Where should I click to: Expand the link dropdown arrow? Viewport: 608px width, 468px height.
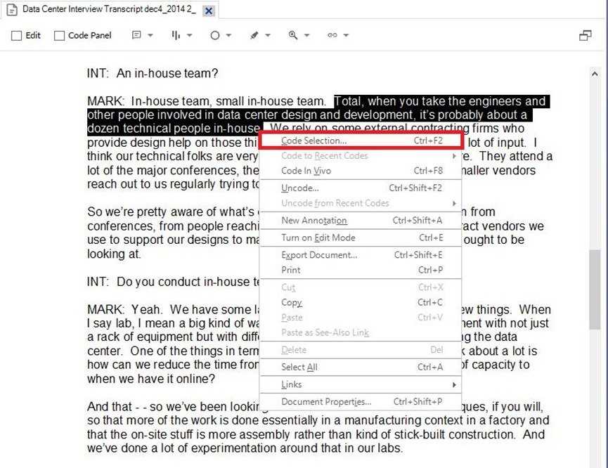coord(347,35)
